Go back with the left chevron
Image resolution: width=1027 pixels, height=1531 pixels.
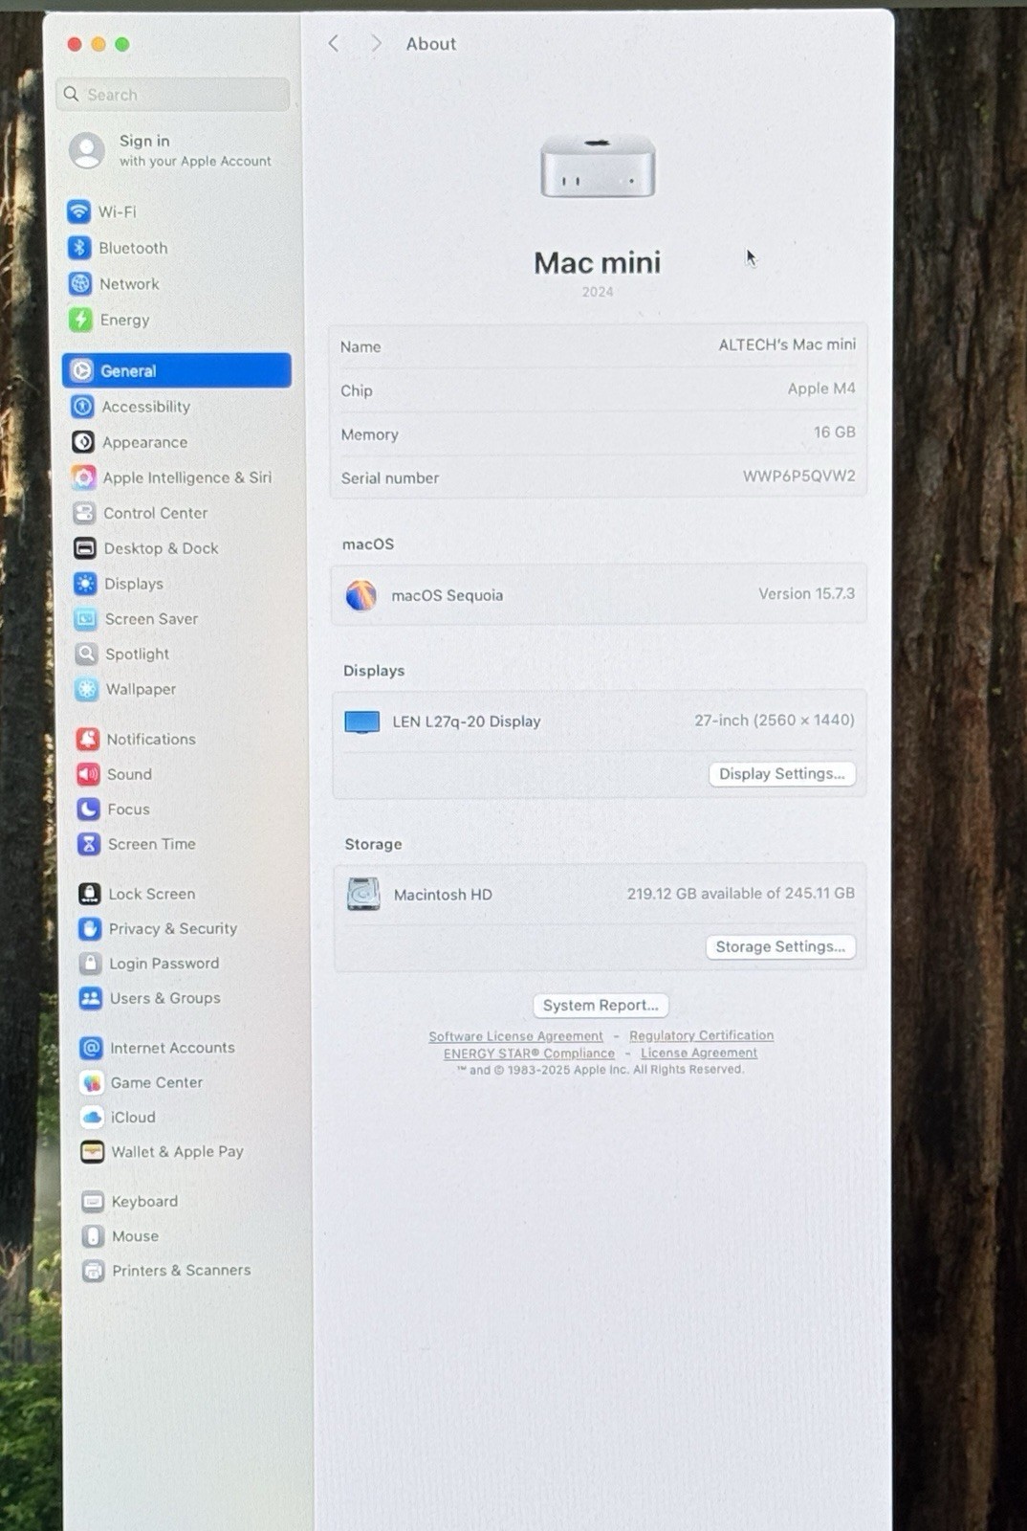point(334,43)
